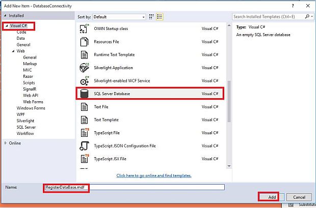Screen dimensions: 316x208
Task: Open the online templates link
Action: pos(154,175)
